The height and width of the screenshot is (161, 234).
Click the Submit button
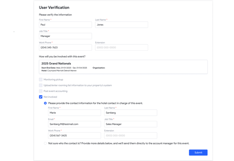click(198, 152)
